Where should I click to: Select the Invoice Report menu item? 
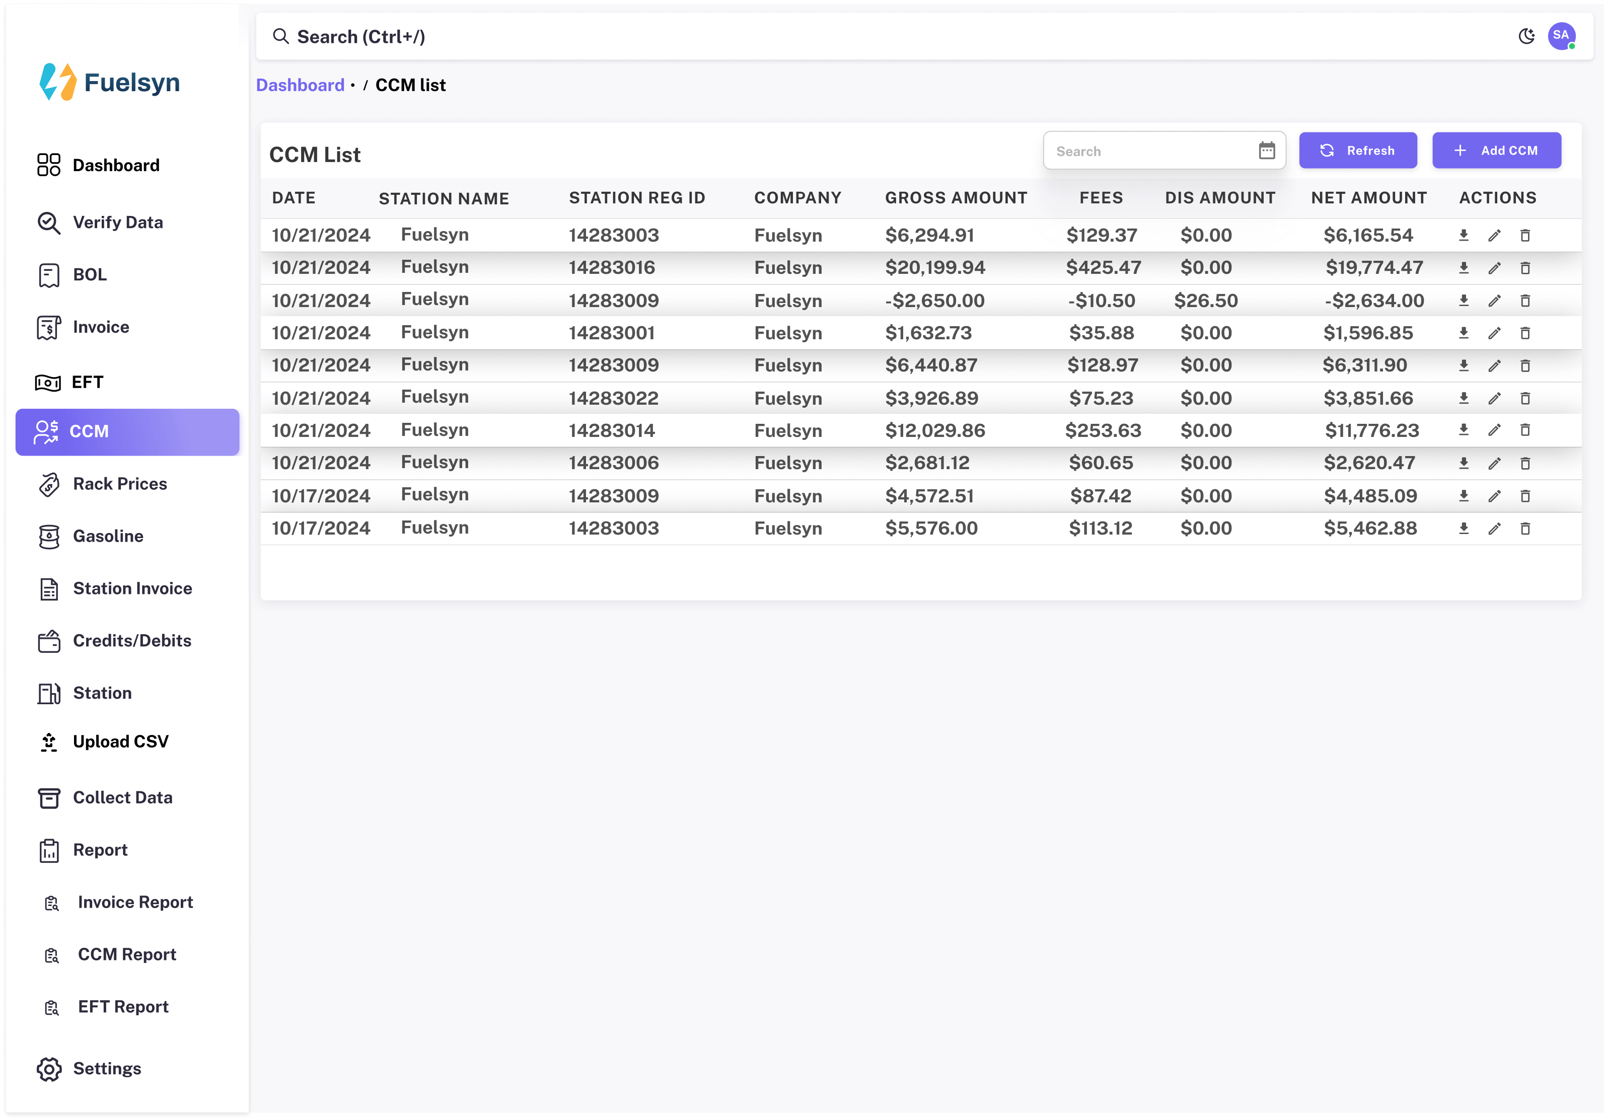coord(135,902)
